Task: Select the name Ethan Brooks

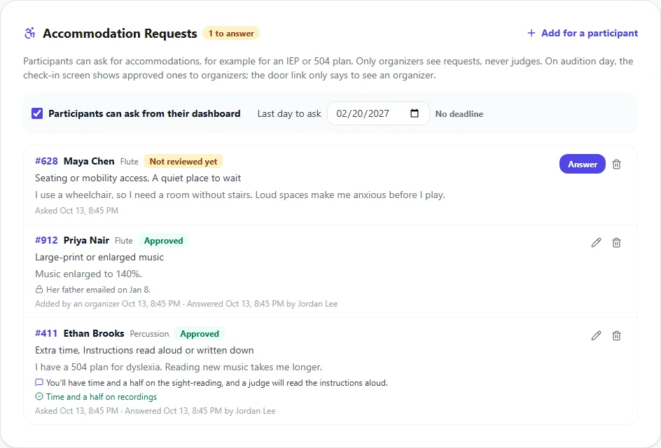Action: (94, 333)
